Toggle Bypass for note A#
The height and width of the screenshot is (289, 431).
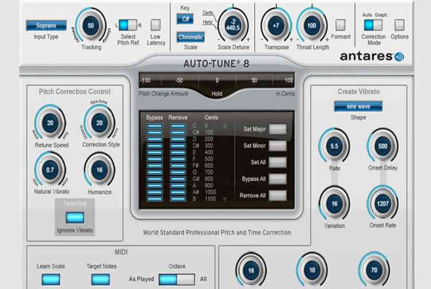pos(155,192)
